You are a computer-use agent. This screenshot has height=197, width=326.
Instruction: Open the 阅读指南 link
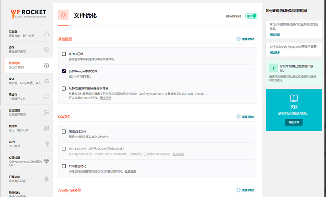(x=275, y=35)
